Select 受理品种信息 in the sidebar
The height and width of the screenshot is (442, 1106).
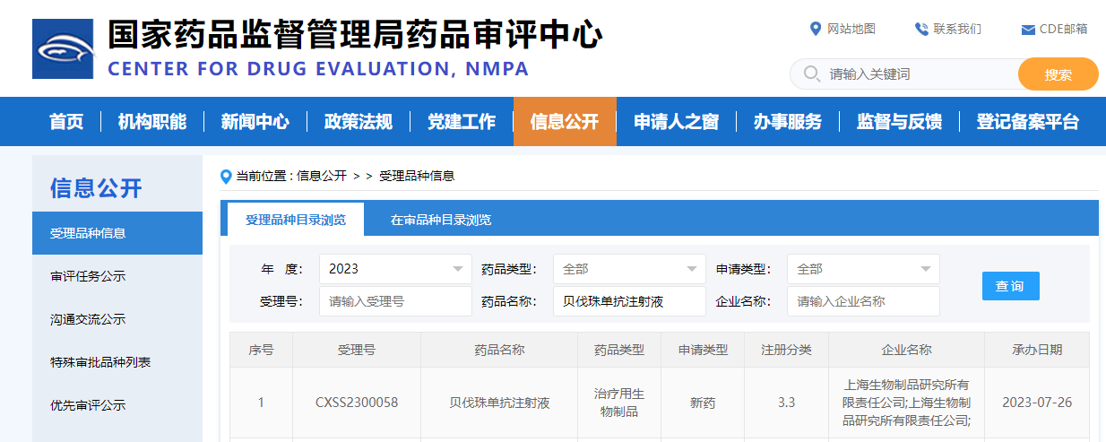coord(117,233)
